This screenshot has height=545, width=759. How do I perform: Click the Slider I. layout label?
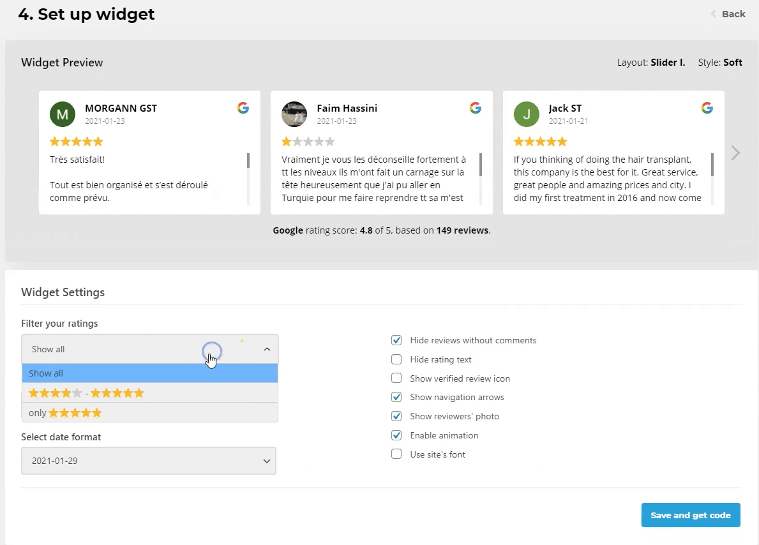point(668,63)
